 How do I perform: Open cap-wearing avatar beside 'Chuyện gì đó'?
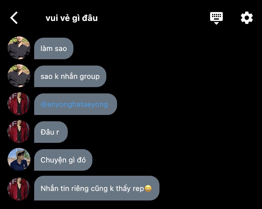(19, 159)
